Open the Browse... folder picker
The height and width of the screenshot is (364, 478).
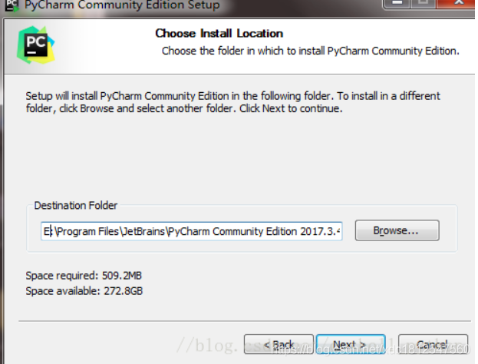tap(397, 230)
